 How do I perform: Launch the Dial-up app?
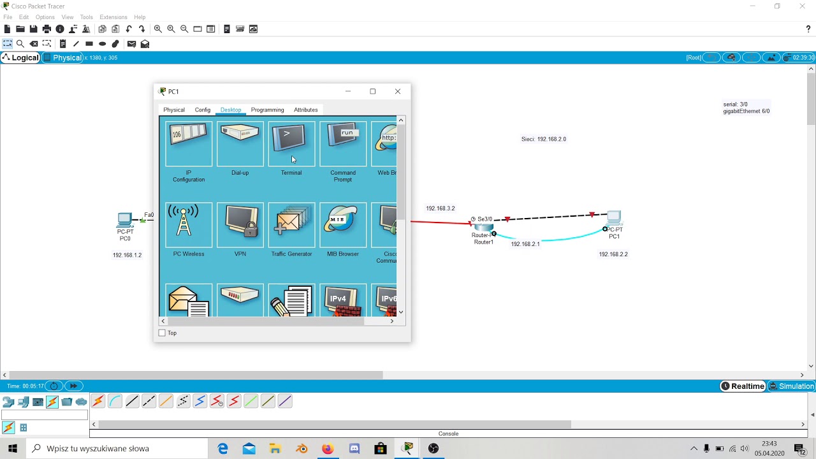[240, 144]
